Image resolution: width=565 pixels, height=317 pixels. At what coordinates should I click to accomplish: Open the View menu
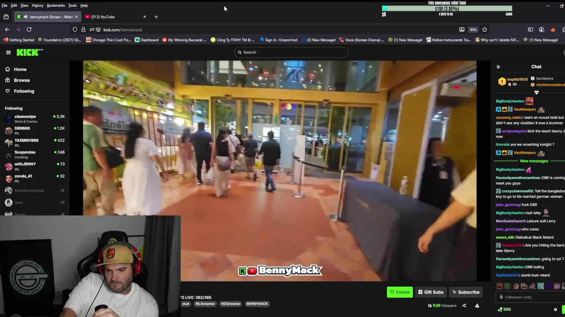tap(24, 5)
